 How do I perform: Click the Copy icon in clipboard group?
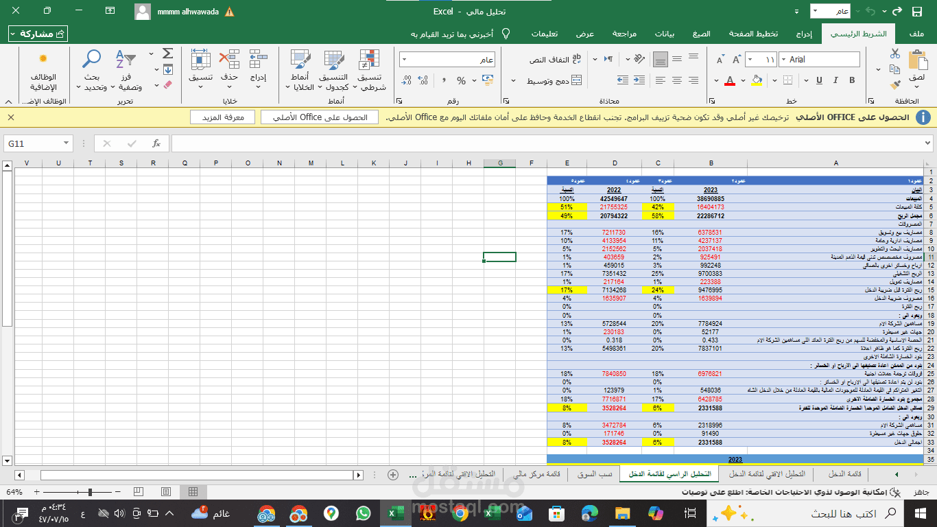[x=894, y=69]
